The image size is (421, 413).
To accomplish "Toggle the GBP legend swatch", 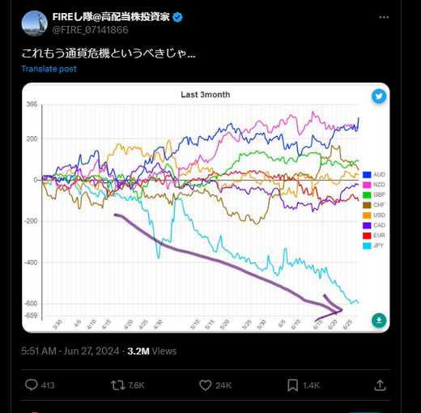I will click(367, 195).
